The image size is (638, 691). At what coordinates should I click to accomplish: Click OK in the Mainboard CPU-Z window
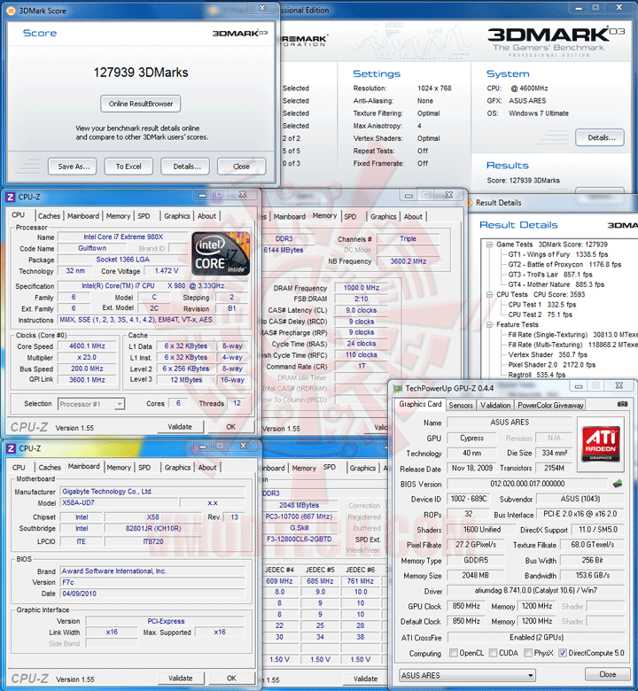[231, 679]
